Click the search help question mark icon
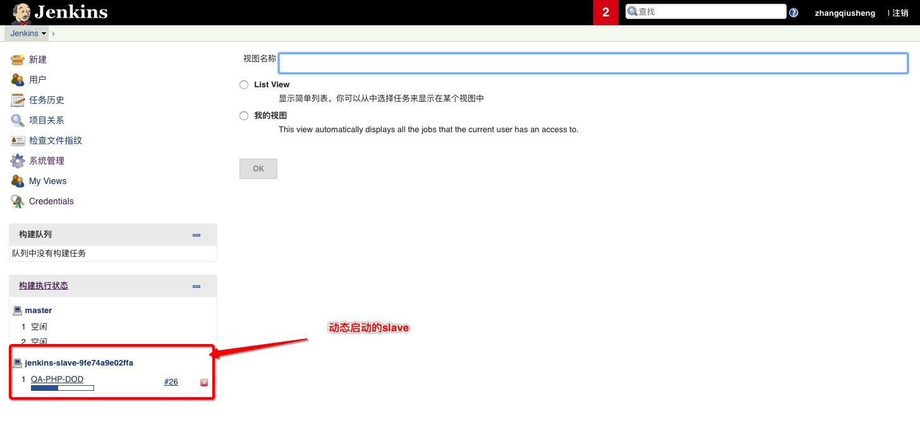 (794, 13)
